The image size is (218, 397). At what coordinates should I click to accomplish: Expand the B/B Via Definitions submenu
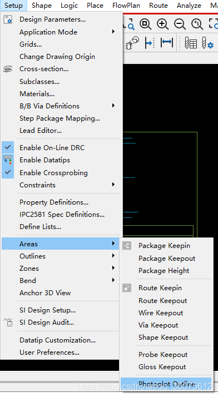pos(61,106)
